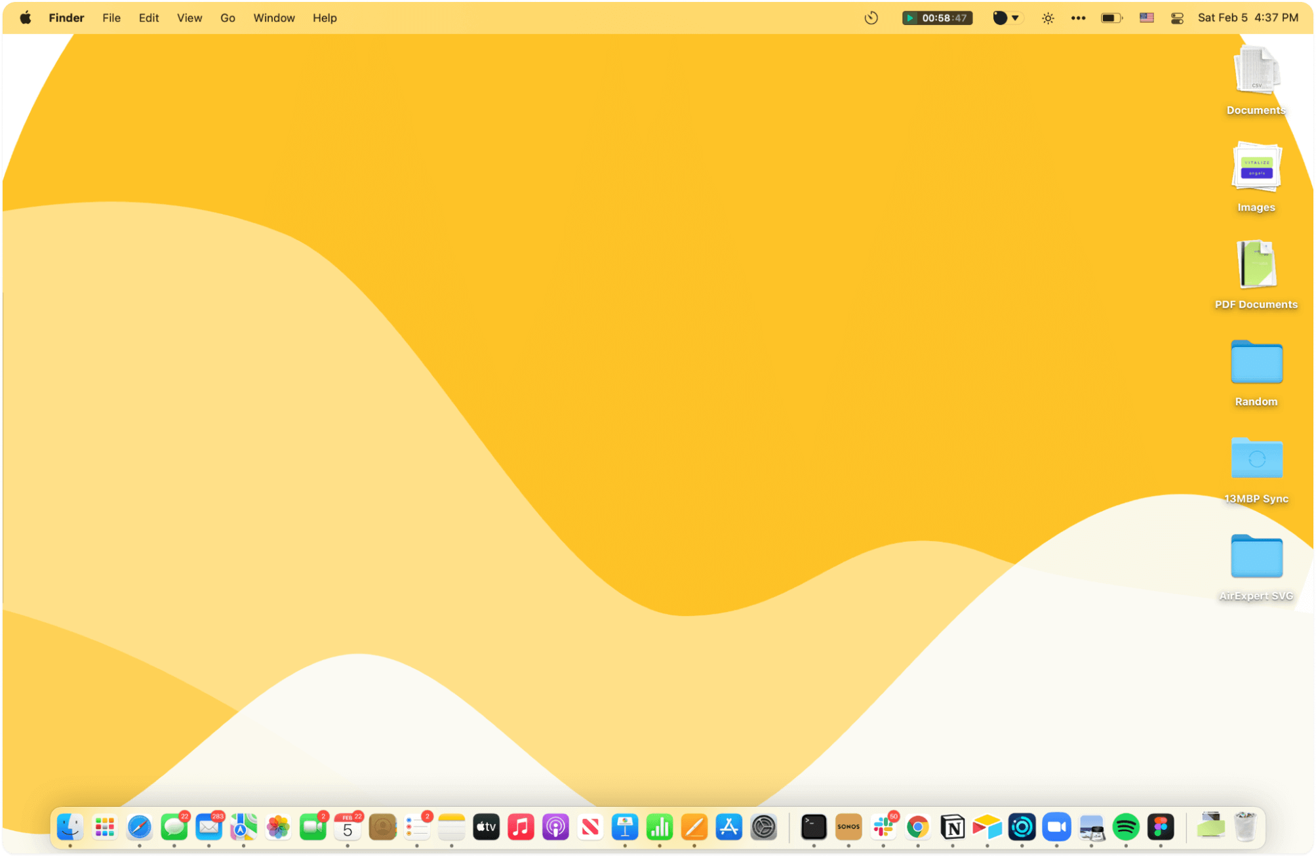The height and width of the screenshot is (858, 1316).
Task: Open Control Center from the menu bar
Action: (1176, 18)
